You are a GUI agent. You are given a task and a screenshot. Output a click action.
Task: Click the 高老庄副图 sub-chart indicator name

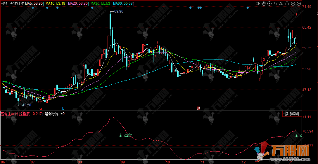[x=9, y=114]
